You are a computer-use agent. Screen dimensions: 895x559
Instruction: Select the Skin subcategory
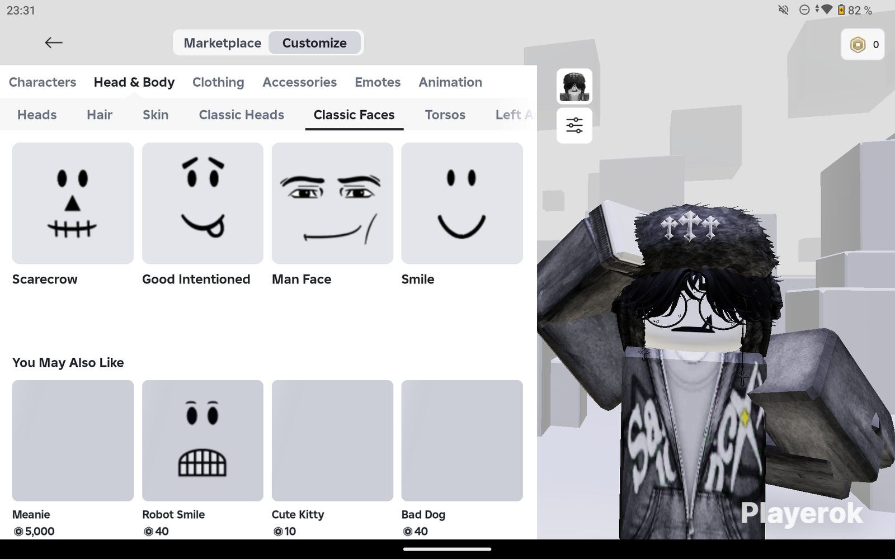(156, 115)
